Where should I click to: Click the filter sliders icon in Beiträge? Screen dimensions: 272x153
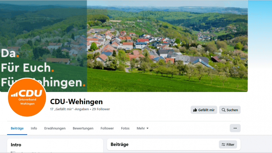(223, 145)
